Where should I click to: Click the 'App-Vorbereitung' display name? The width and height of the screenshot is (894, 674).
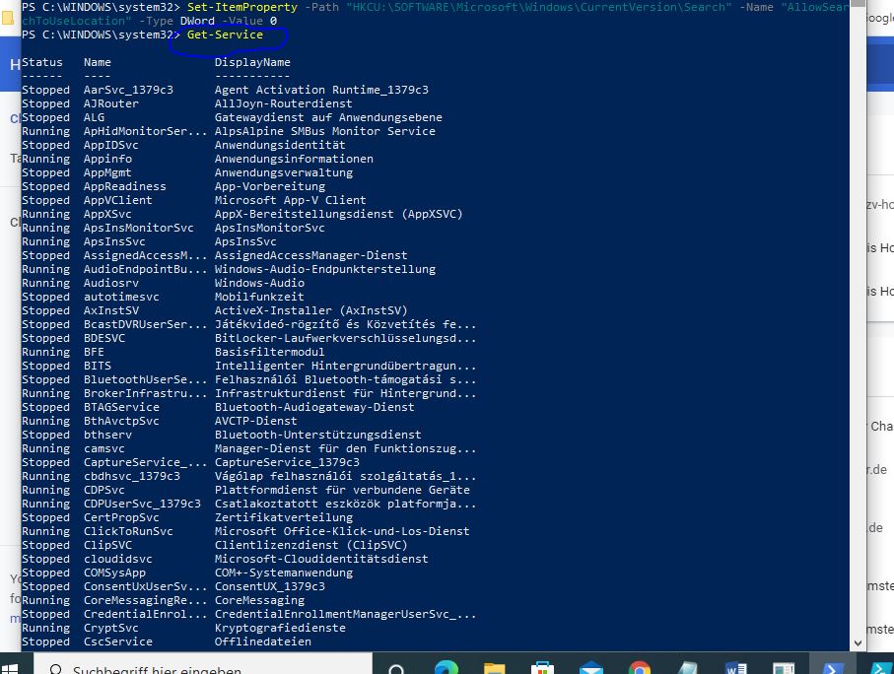(x=270, y=186)
